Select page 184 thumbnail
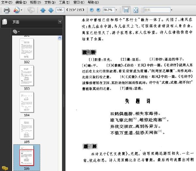 (x=27, y=102)
